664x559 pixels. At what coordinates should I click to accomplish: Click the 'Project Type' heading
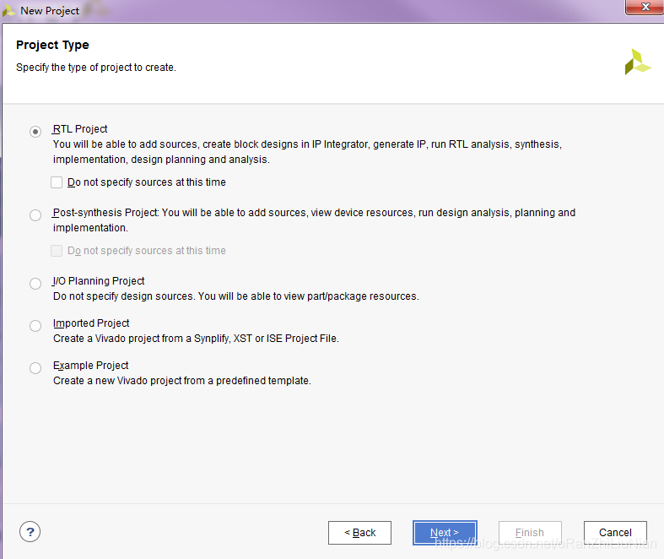point(52,45)
